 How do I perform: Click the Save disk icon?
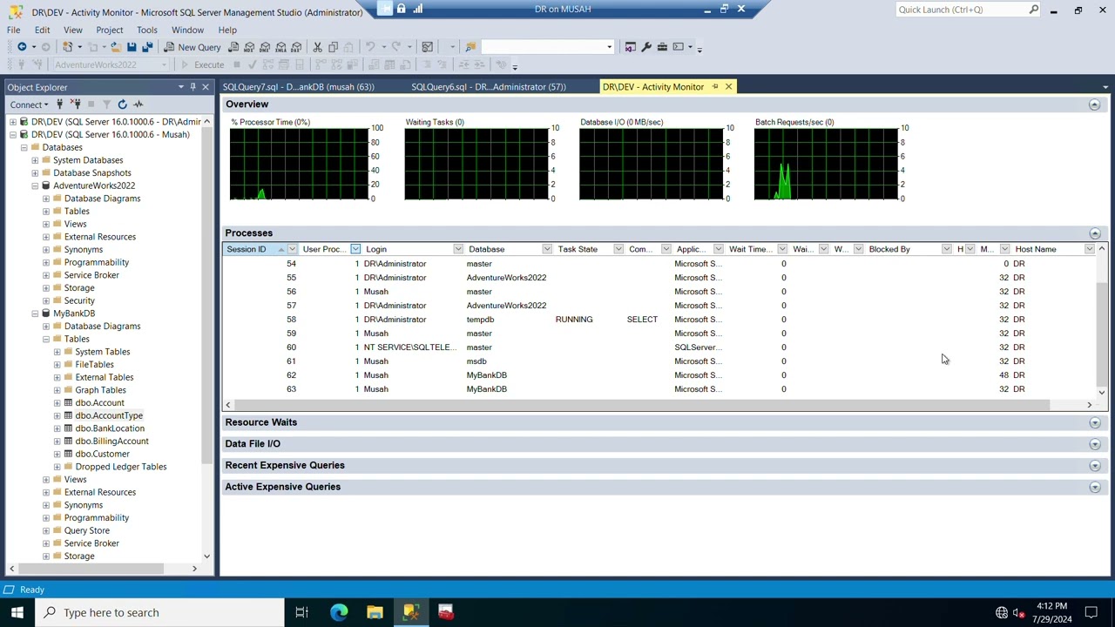[x=132, y=47]
